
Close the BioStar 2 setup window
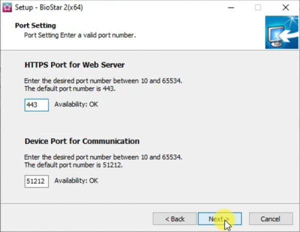tap(285, 7)
